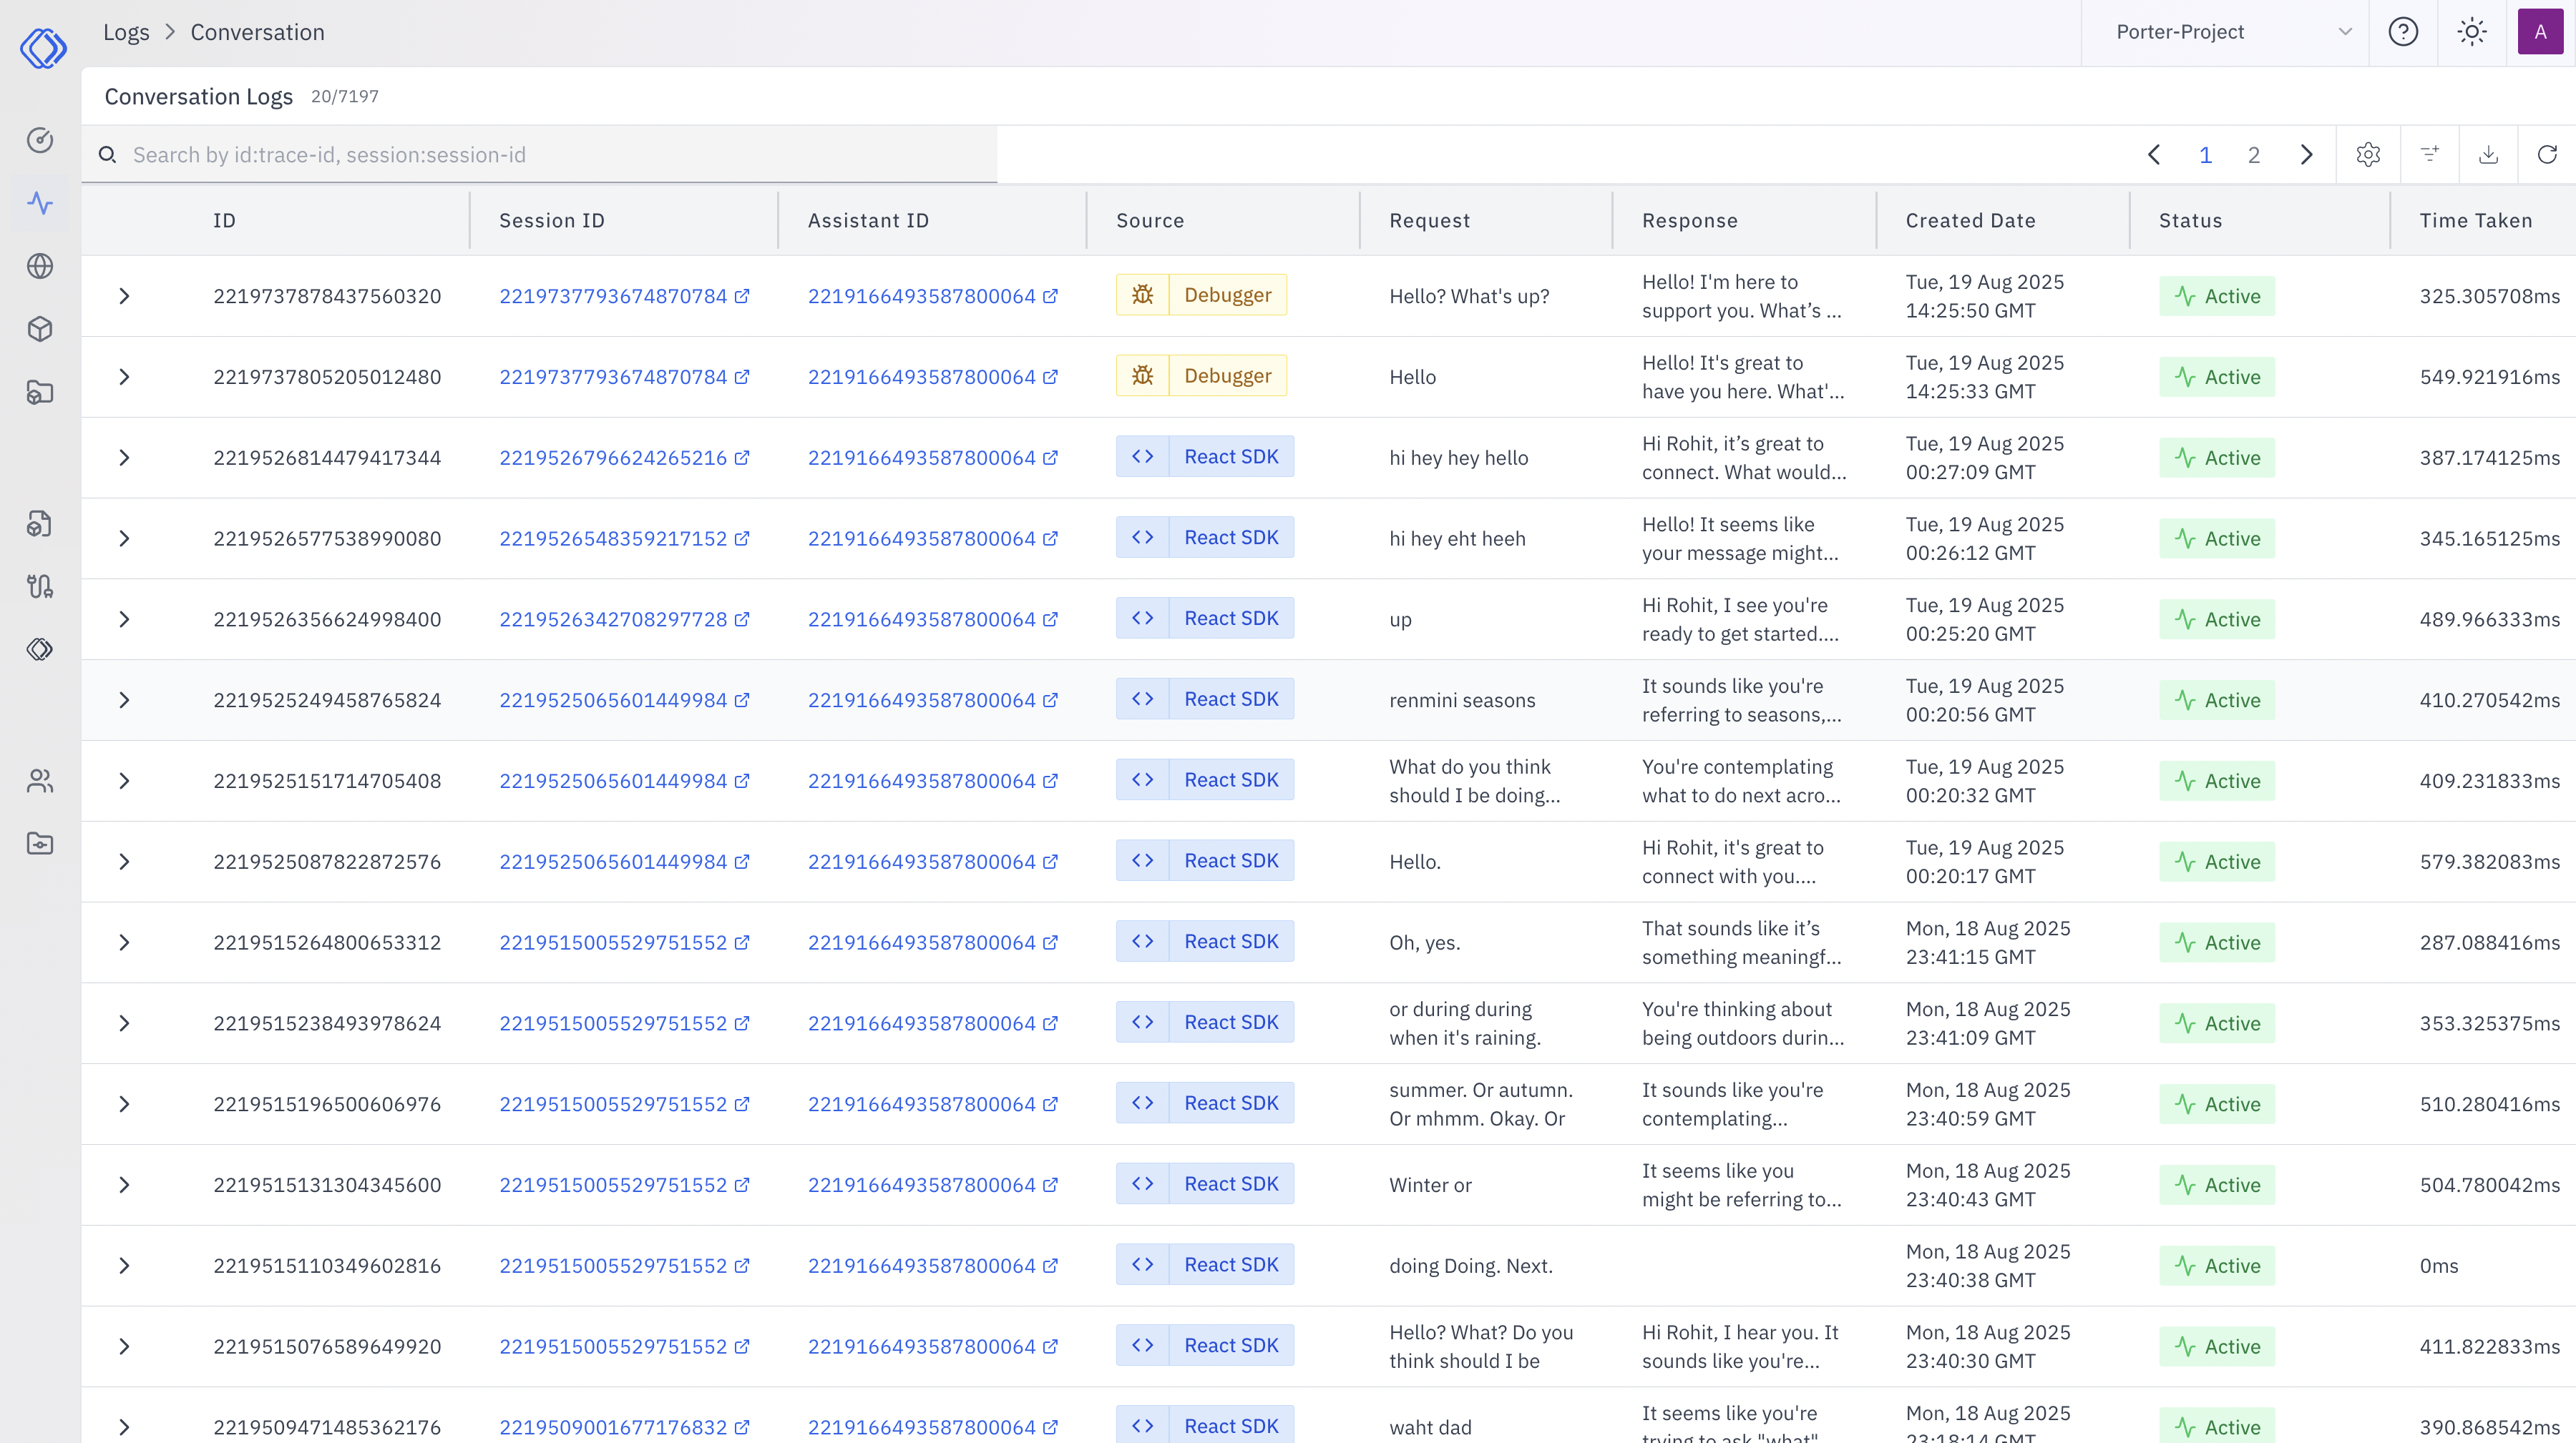Select the cube icon in the sidebar
The height and width of the screenshot is (1443, 2576).
tap(40, 329)
